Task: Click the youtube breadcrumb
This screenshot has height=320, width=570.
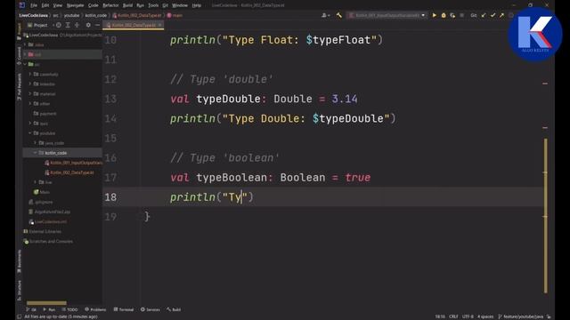Action: [71, 15]
